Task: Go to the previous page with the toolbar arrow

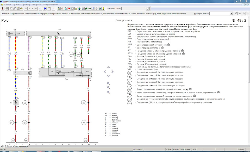Action: click(29, 9)
